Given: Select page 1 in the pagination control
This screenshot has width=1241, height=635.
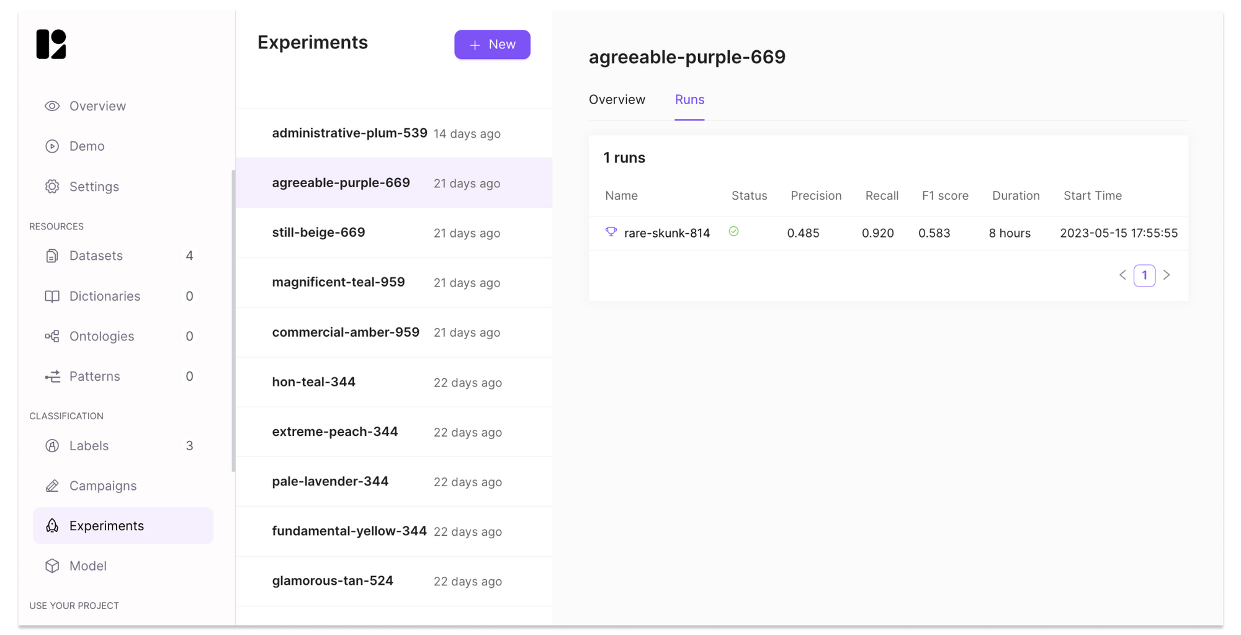Looking at the screenshot, I should point(1145,275).
